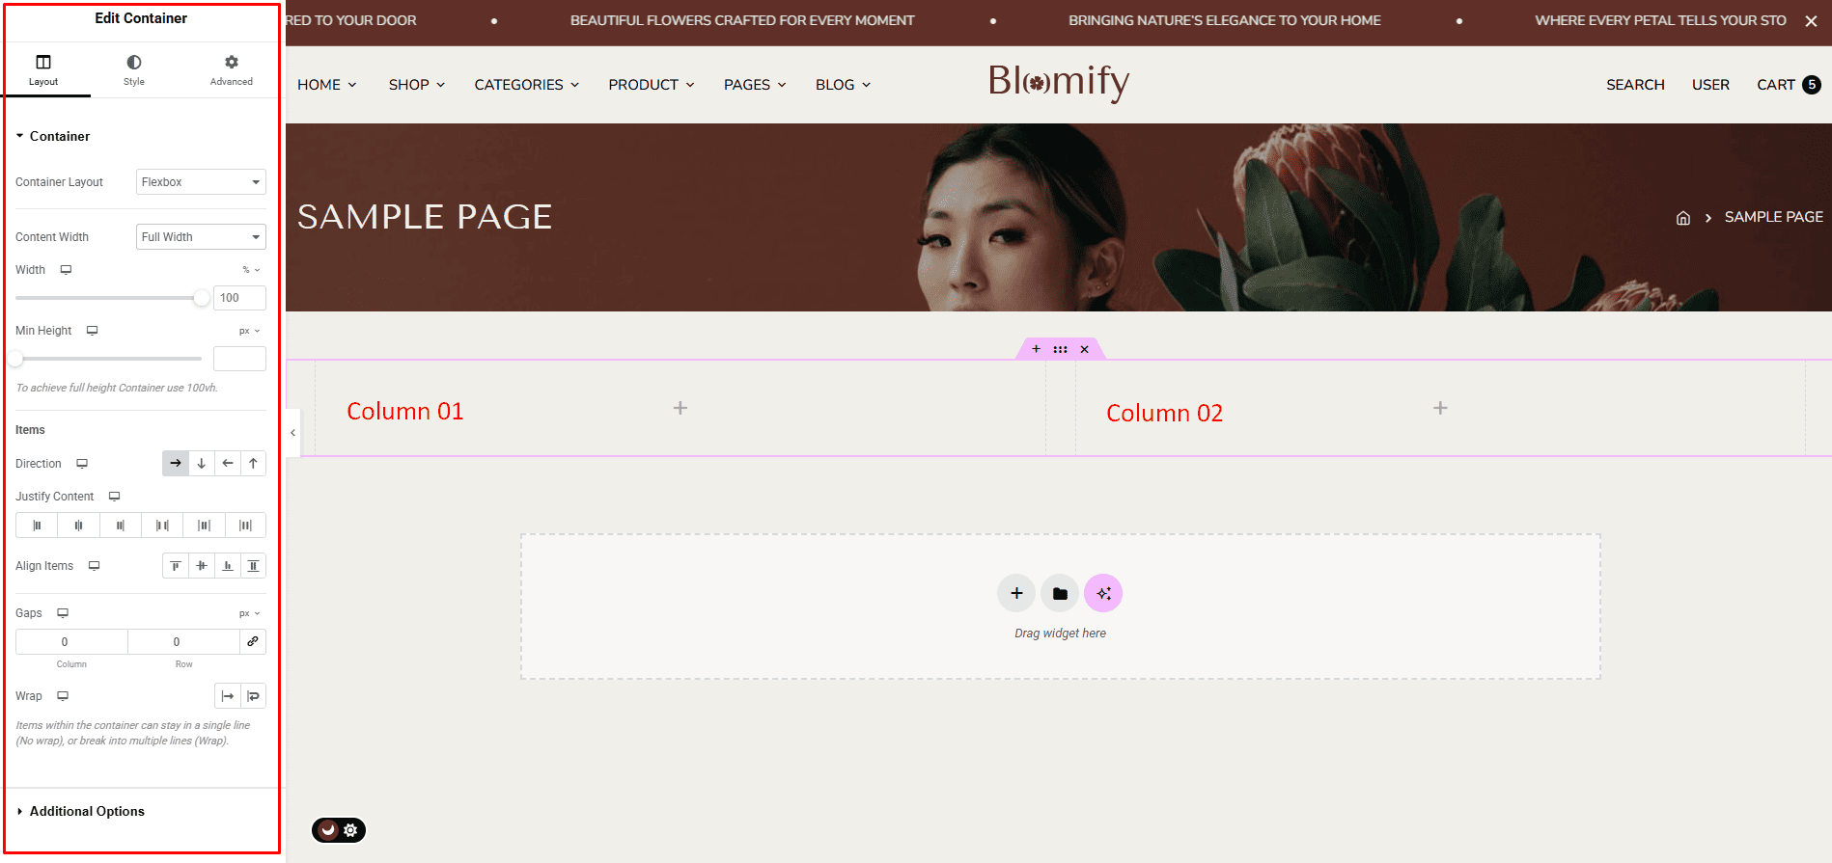This screenshot has width=1832, height=863.
Task: Switch to the Layout tab
Action: tap(43, 70)
